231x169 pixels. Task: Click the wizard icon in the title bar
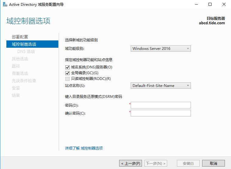pos(5,5)
